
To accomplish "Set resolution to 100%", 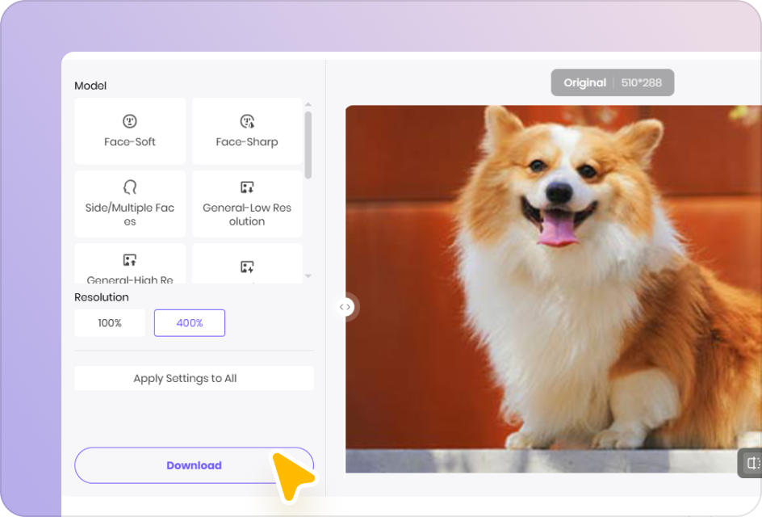I will coord(110,323).
